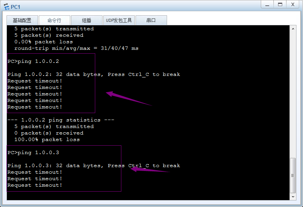Close the PC1 window
This screenshot has height=207, width=303.
click(293, 5)
